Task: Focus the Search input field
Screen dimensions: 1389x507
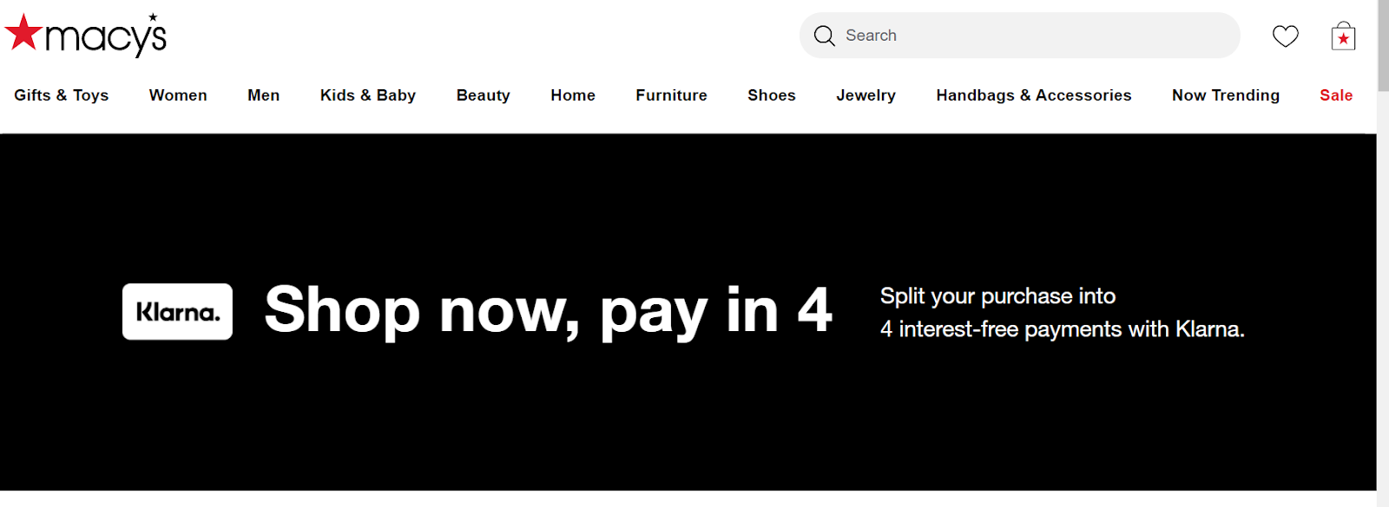Action: click(x=1019, y=36)
